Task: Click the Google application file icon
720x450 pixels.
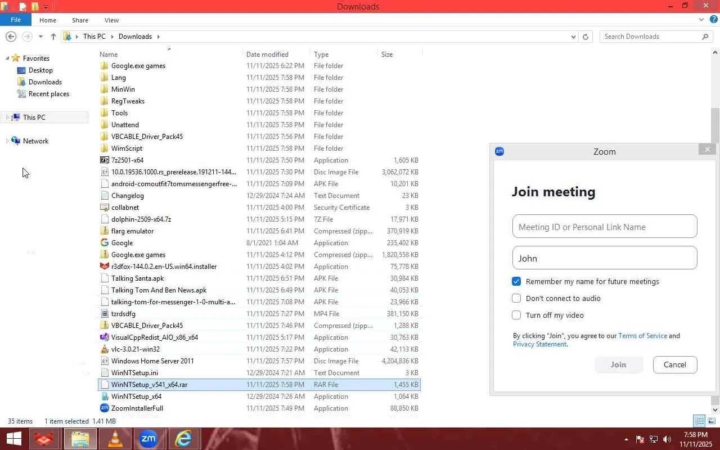Action: click(x=104, y=243)
